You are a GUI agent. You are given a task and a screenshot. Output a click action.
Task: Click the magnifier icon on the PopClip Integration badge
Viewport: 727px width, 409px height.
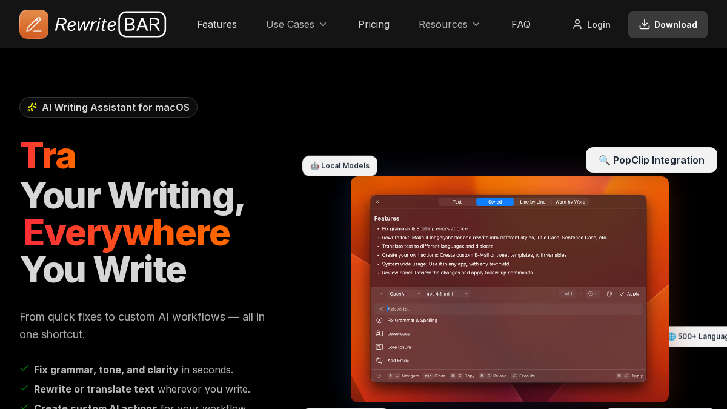(604, 160)
